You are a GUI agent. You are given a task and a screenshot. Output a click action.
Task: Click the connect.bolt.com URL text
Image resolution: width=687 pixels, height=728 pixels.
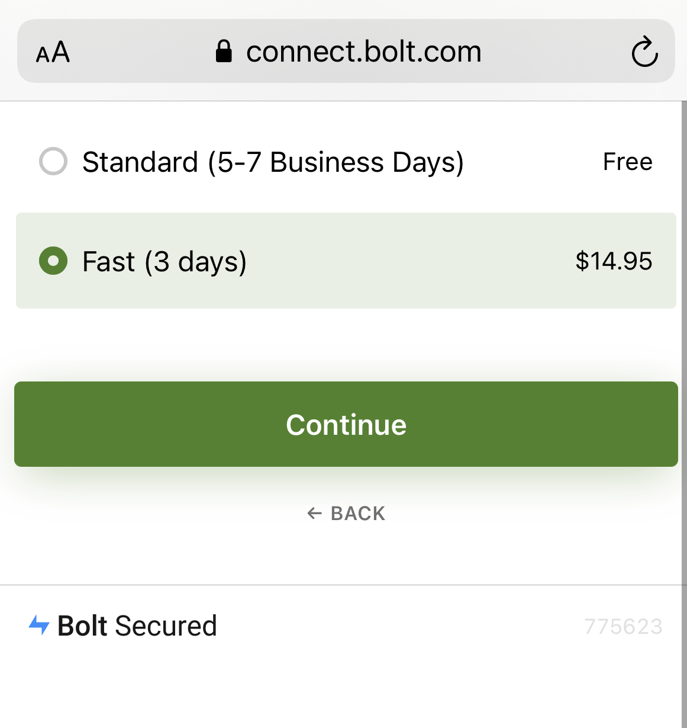point(363,52)
